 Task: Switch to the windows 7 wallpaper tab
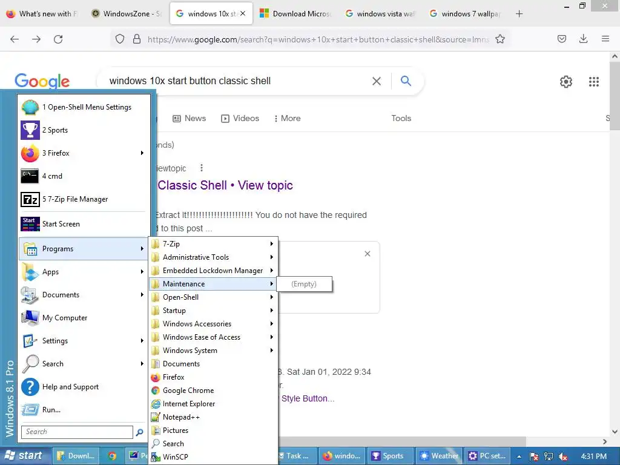[466, 14]
